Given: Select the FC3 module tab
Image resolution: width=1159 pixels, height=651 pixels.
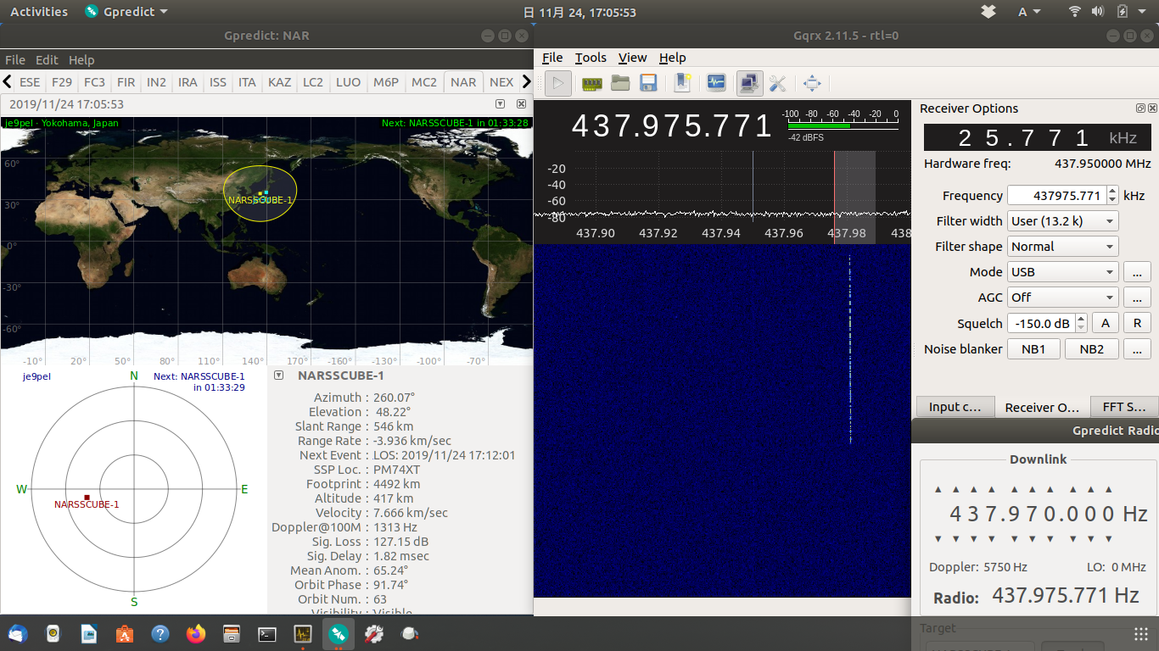Looking at the screenshot, I should tap(94, 82).
